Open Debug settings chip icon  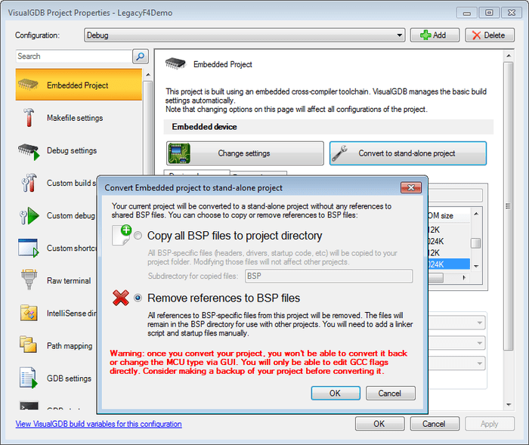point(29,151)
